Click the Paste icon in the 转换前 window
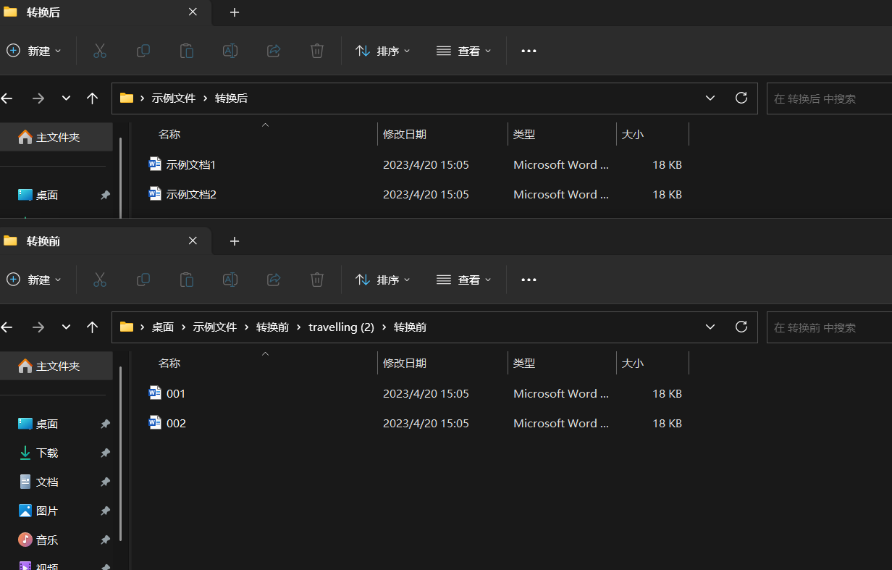Image resolution: width=892 pixels, height=570 pixels. 186,280
